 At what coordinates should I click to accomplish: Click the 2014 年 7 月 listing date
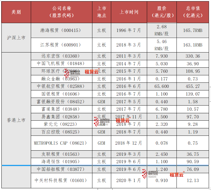[x=129, y=64]
